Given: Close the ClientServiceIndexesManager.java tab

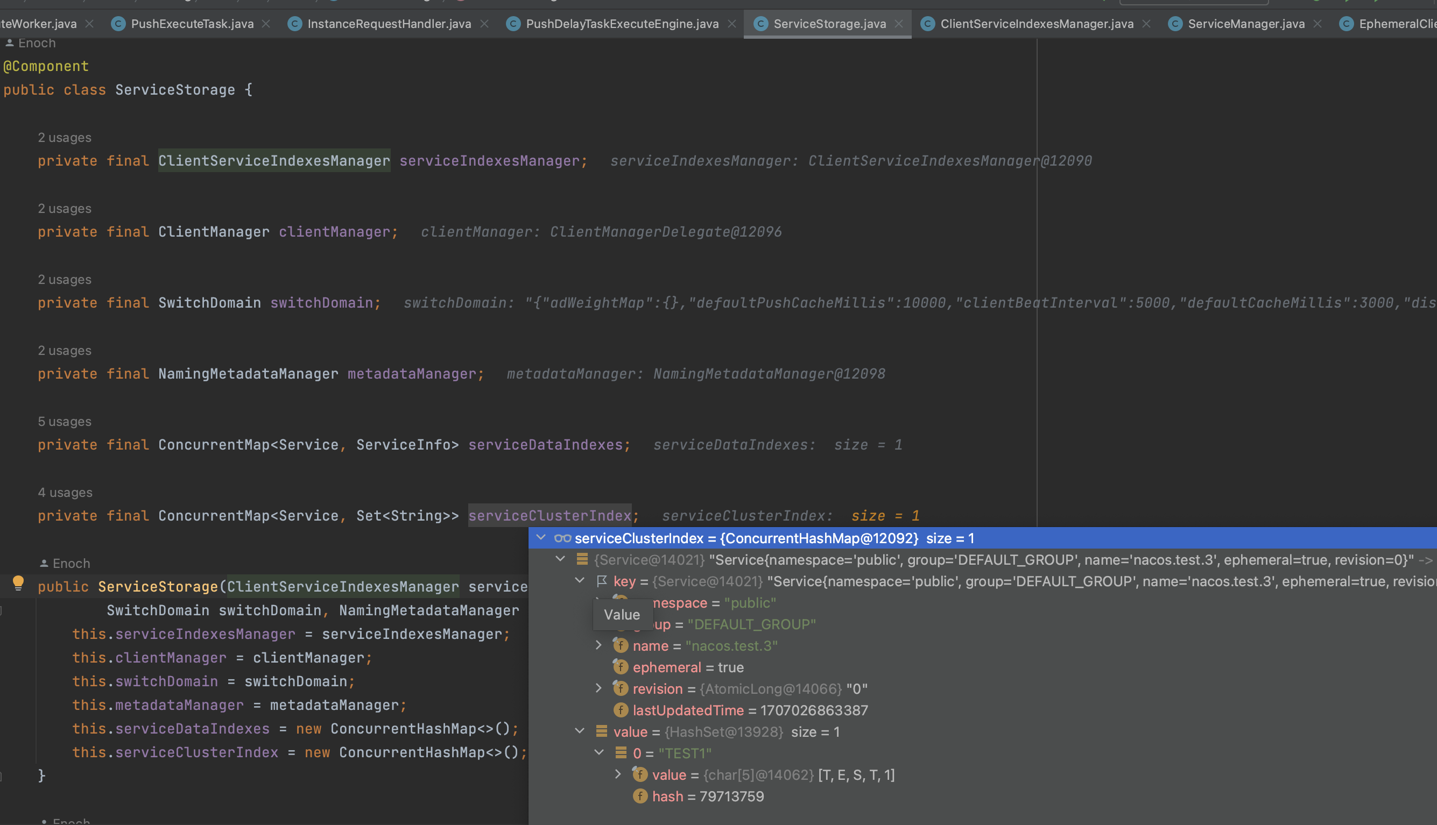Looking at the screenshot, I should (1146, 24).
